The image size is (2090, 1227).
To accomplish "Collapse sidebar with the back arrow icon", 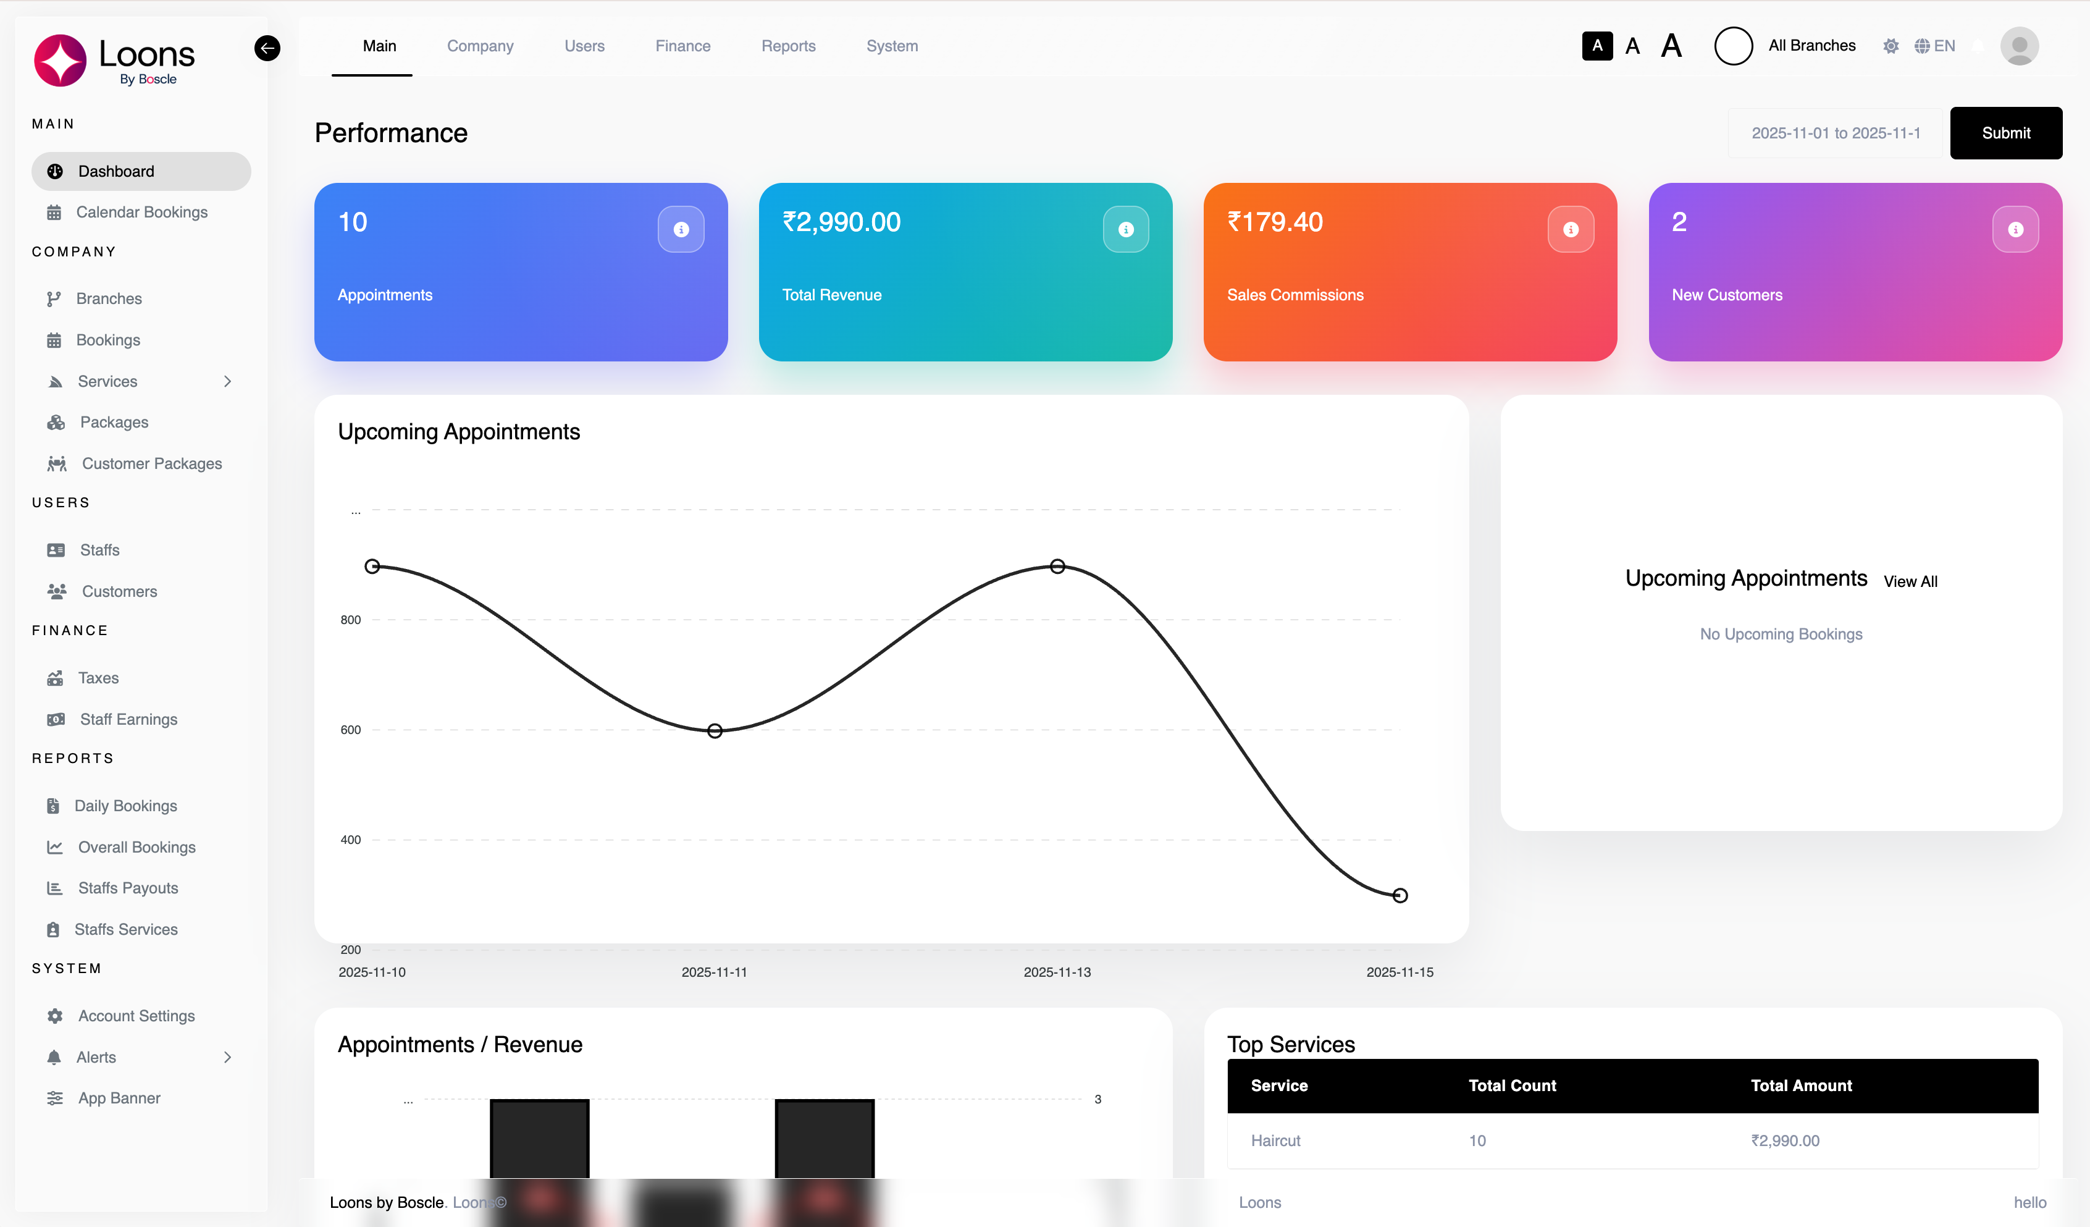I will (267, 48).
